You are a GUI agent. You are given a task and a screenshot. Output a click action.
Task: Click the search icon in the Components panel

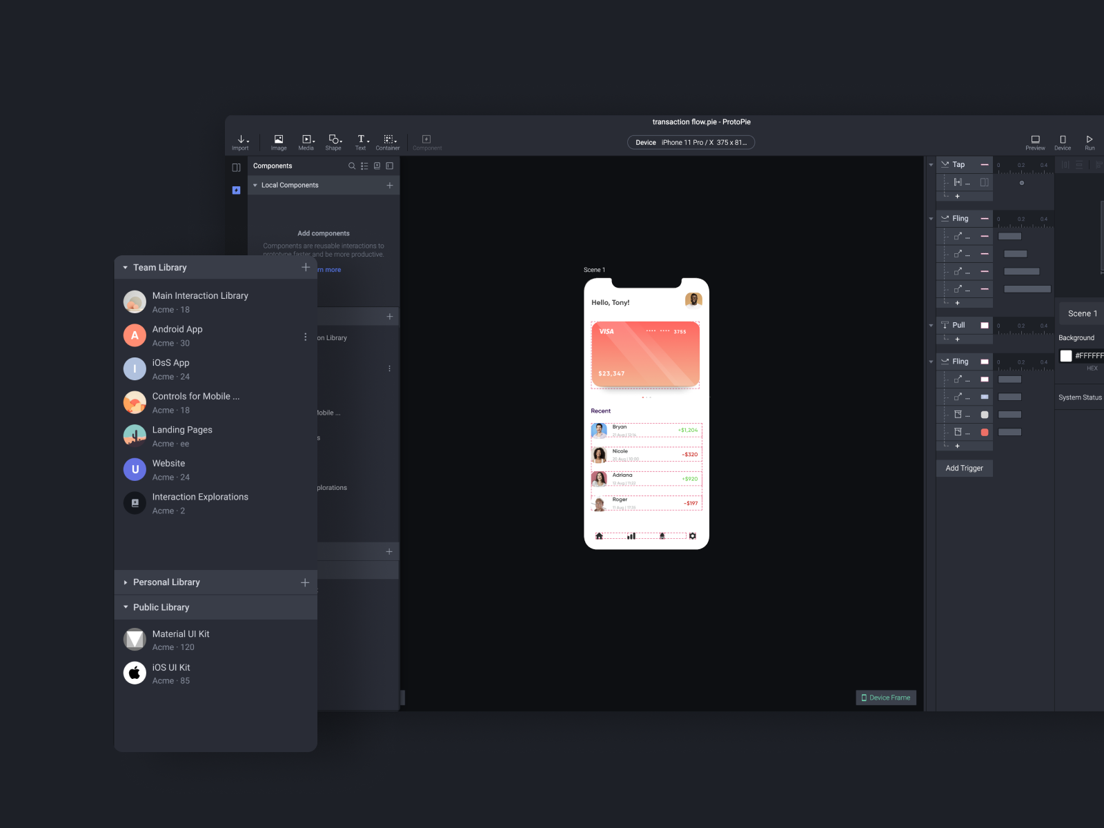click(352, 166)
